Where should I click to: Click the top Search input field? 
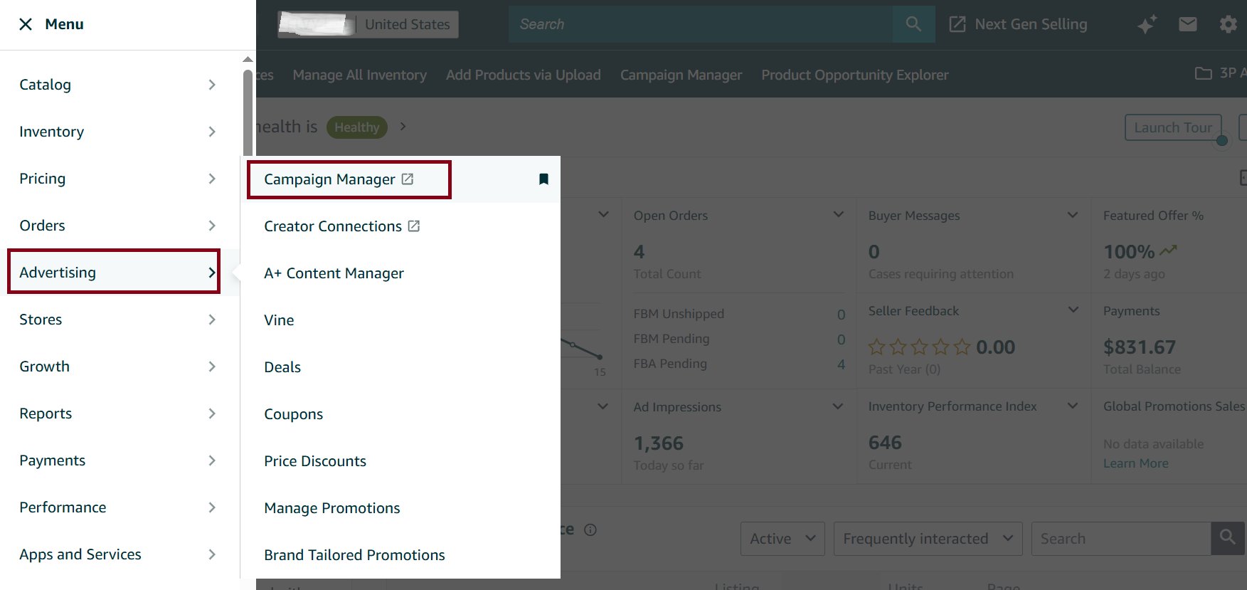point(701,24)
